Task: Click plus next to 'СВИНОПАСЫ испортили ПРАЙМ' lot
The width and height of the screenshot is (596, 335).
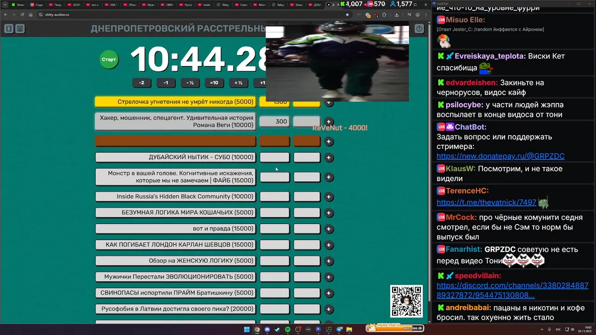Action: [329, 293]
